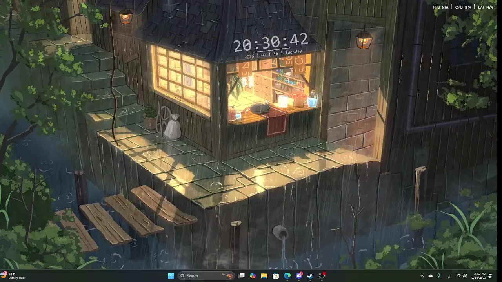Open the weather widget showing Mostly clear
This screenshot has height=282, width=502.
13,276
